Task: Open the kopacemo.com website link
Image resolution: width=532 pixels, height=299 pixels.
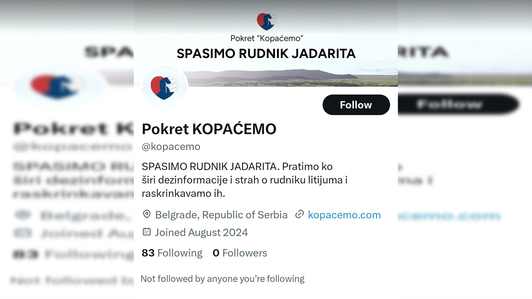Action: [344, 215]
